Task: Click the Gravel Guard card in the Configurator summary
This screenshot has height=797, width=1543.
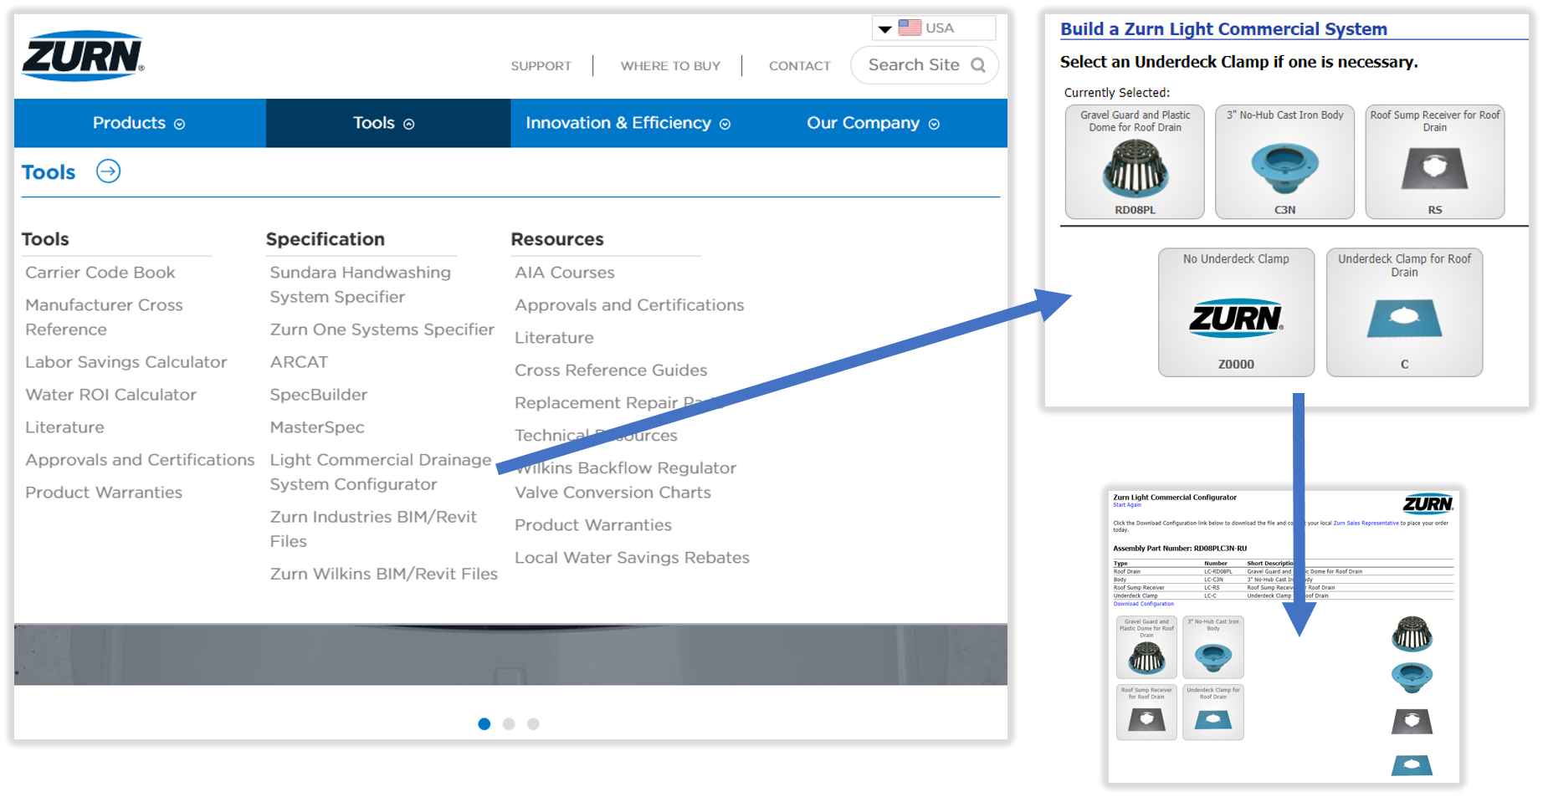Action: click(1146, 647)
